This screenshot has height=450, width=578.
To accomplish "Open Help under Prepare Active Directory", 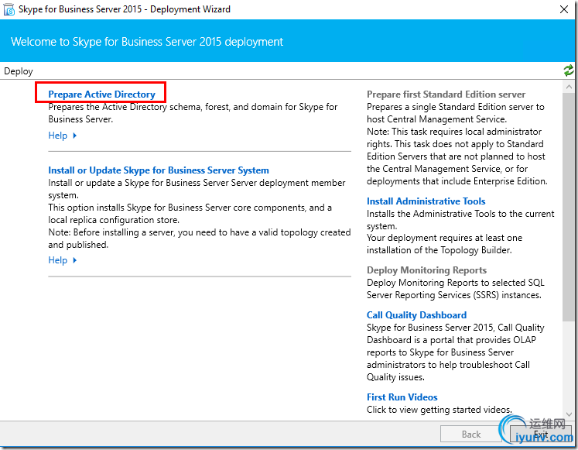I will (x=58, y=136).
